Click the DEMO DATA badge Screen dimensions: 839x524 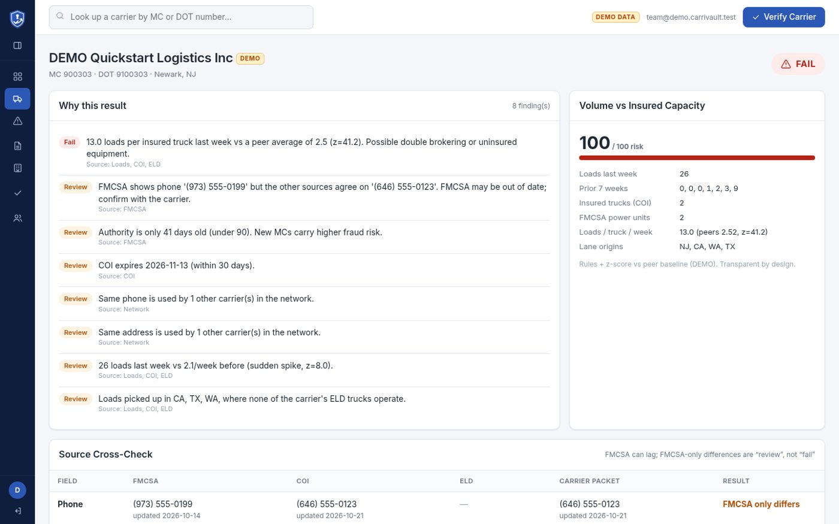click(x=615, y=17)
